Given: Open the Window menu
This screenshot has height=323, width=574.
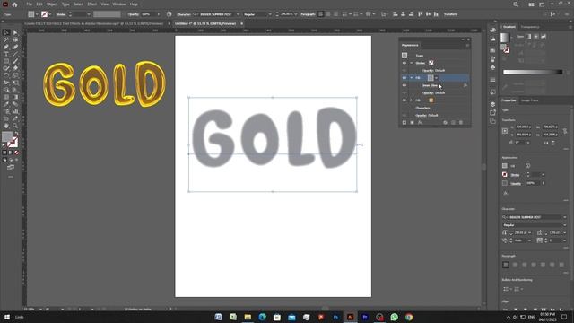Looking at the screenshot, I should tap(119, 4).
